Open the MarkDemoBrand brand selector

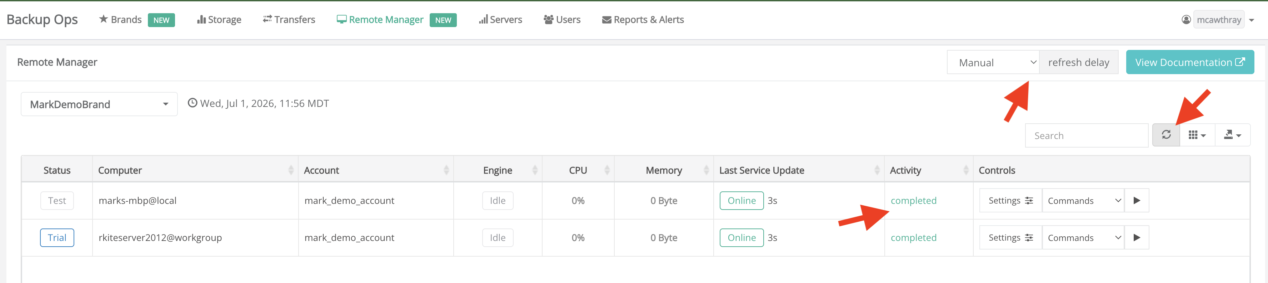tap(99, 104)
